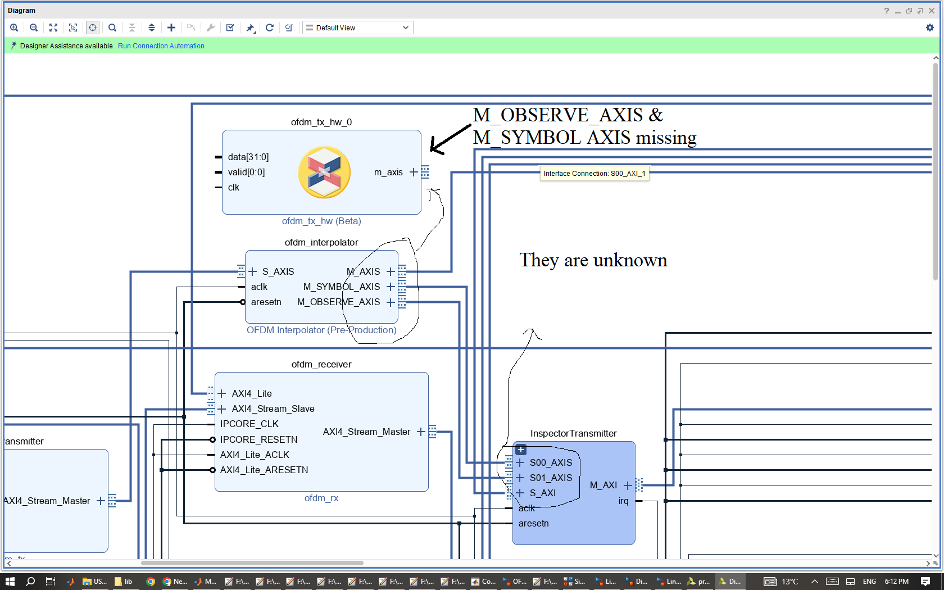Click the horizontal scrollbar of the diagram
This screenshot has height=590, width=944.
252,562
